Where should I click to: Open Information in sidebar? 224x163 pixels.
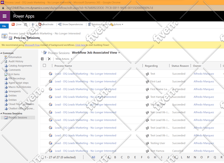click(15, 57)
